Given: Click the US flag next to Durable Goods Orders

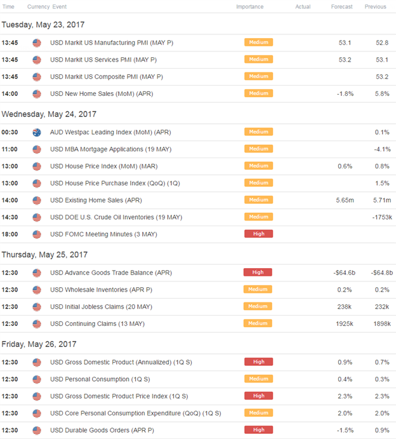Looking at the screenshot, I should 37,430.
